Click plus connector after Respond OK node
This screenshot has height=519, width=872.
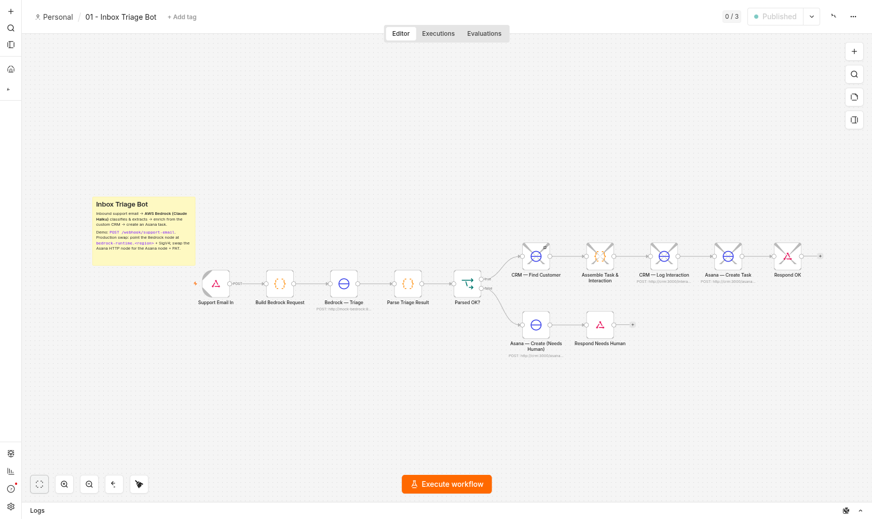click(820, 256)
